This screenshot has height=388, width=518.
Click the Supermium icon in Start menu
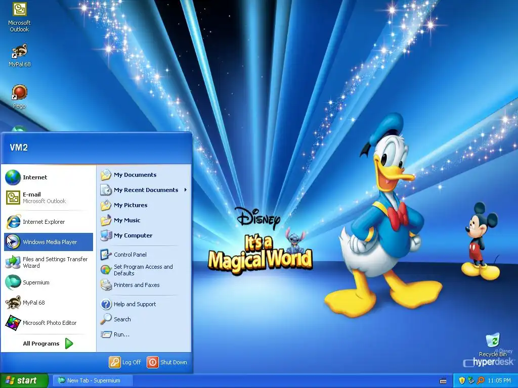pyautogui.click(x=13, y=282)
